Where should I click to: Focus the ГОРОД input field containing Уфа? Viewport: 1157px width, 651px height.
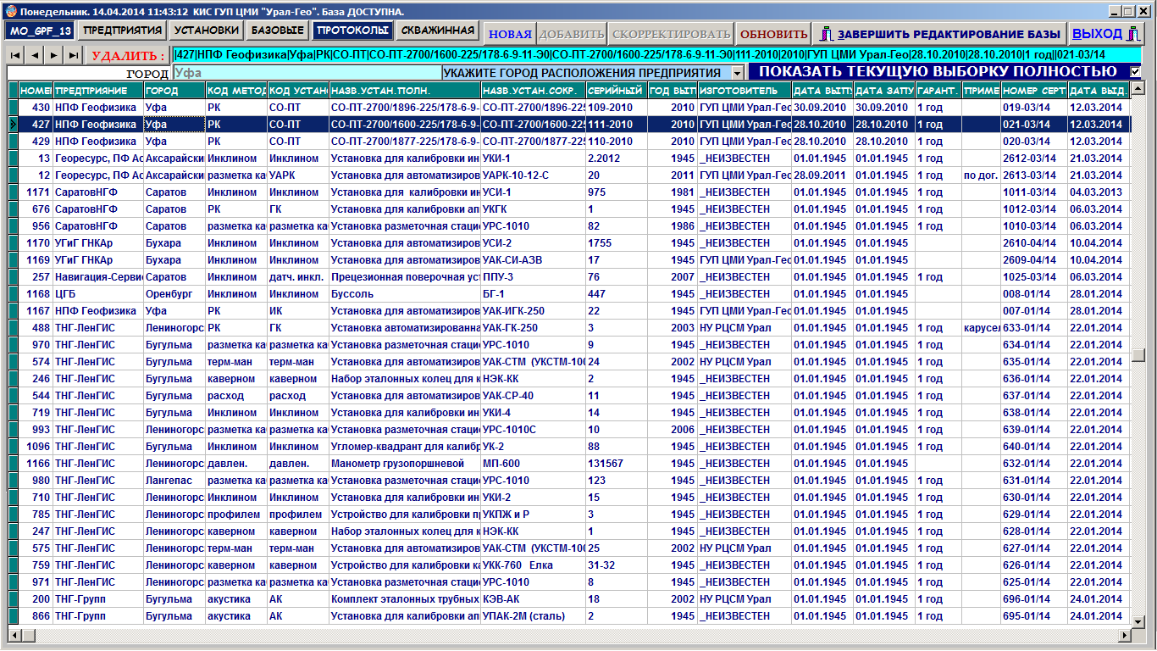(x=307, y=73)
